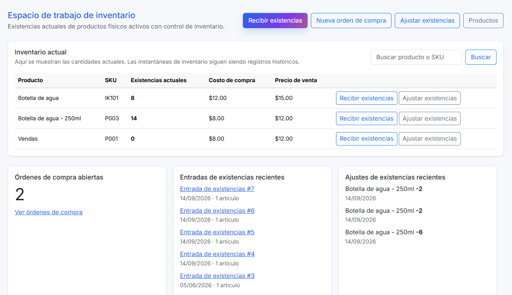The height and width of the screenshot is (295, 512).
Task: Adjust stock for Vendas
Action: pos(430,139)
